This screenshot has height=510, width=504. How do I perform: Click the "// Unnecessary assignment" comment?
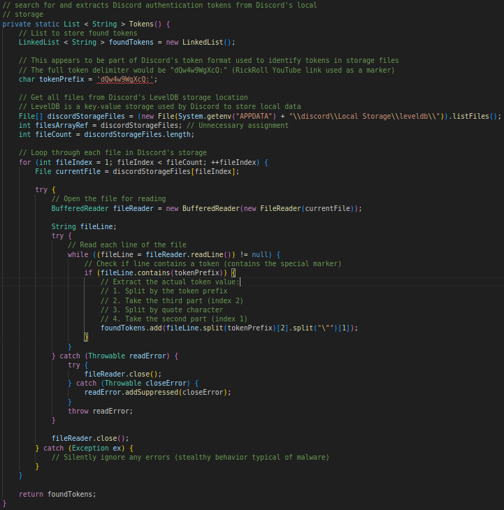pyautogui.click(x=237, y=126)
